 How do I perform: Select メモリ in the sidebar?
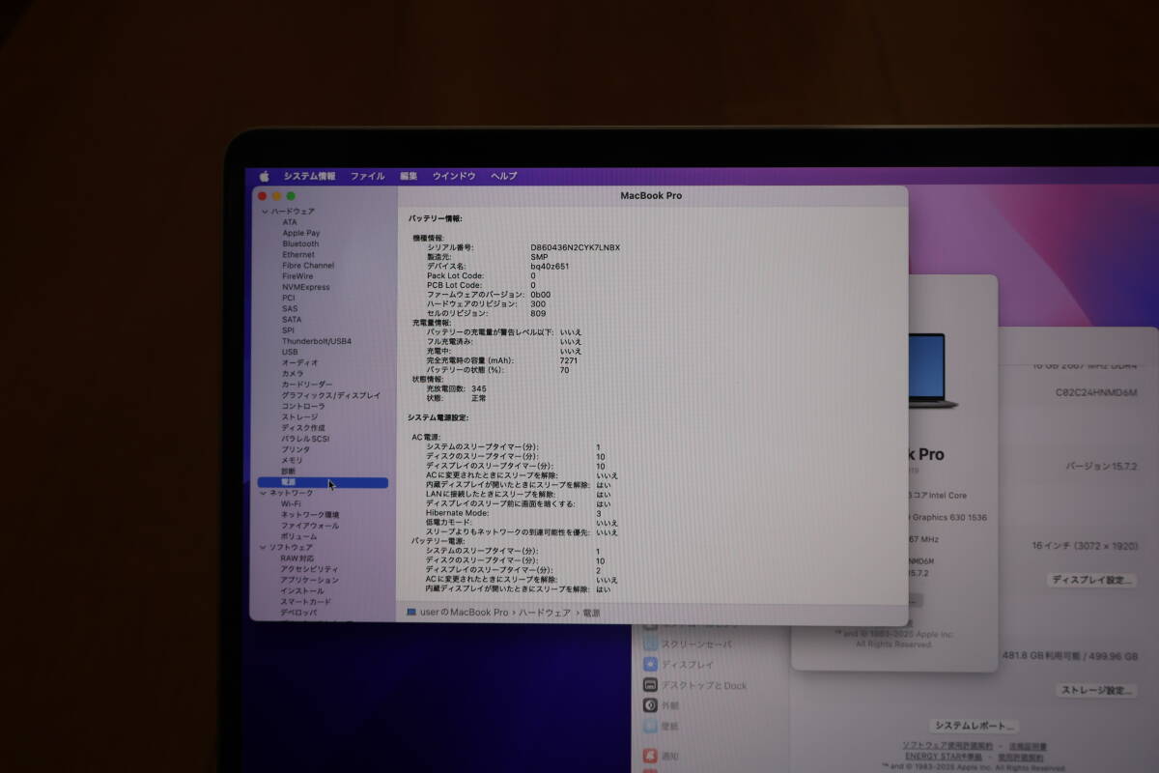coord(293,460)
